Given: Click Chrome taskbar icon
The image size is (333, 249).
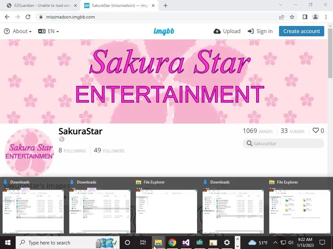Looking at the screenshot, I should [x=172, y=243].
